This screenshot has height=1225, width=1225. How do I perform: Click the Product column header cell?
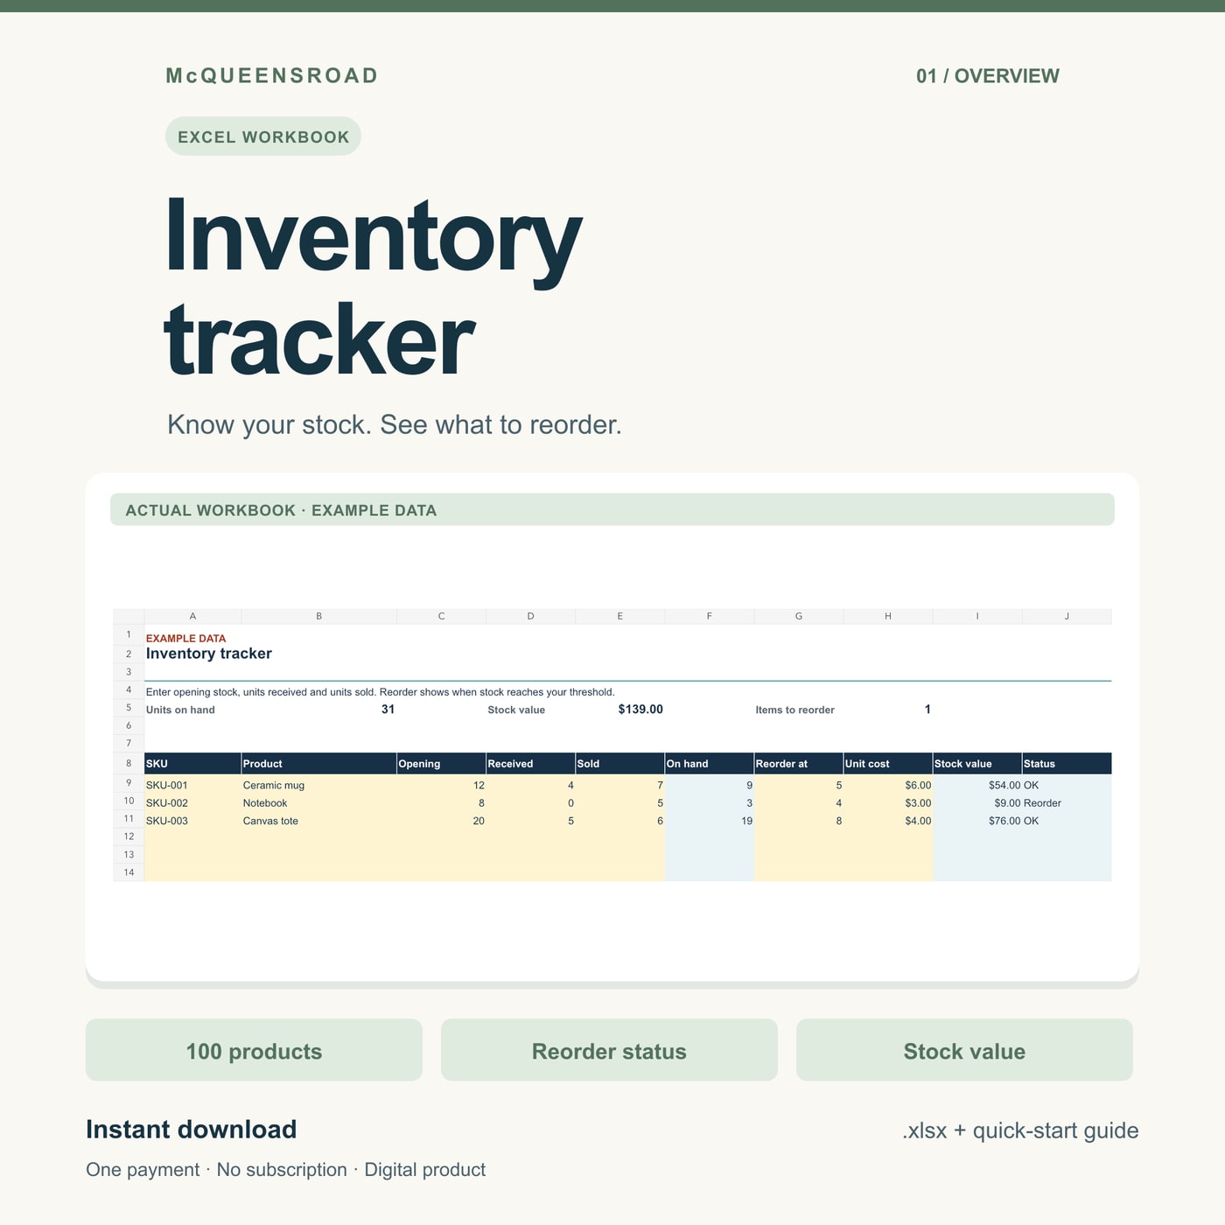click(319, 764)
